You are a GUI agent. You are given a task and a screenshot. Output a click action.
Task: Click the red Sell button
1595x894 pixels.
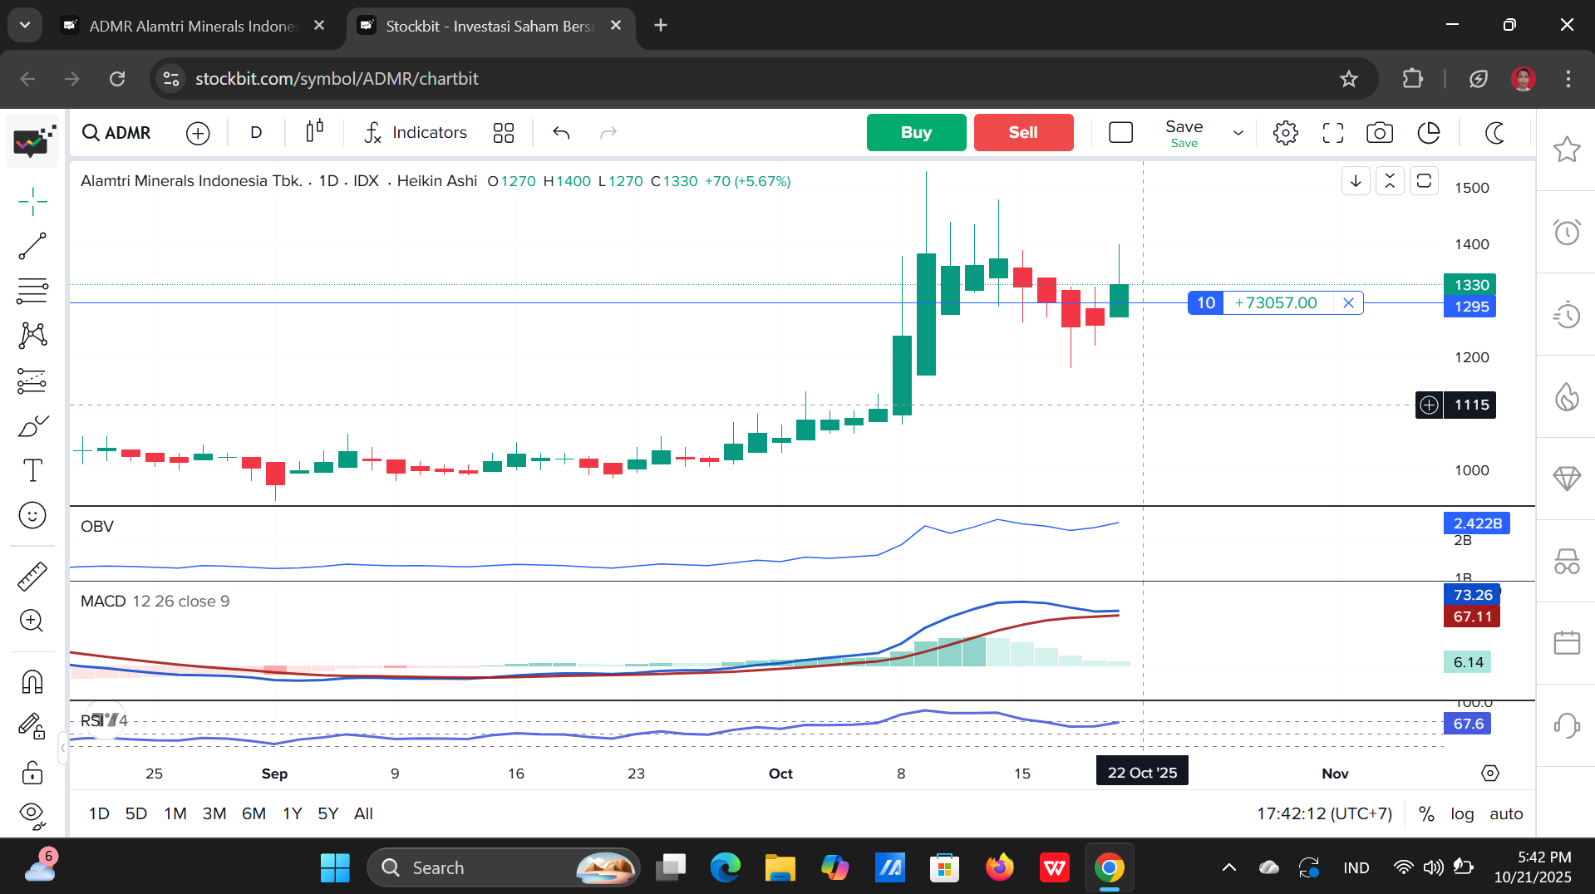[x=1023, y=133]
